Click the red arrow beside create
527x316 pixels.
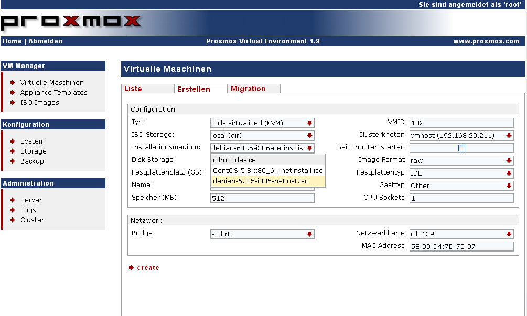coord(132,268)
